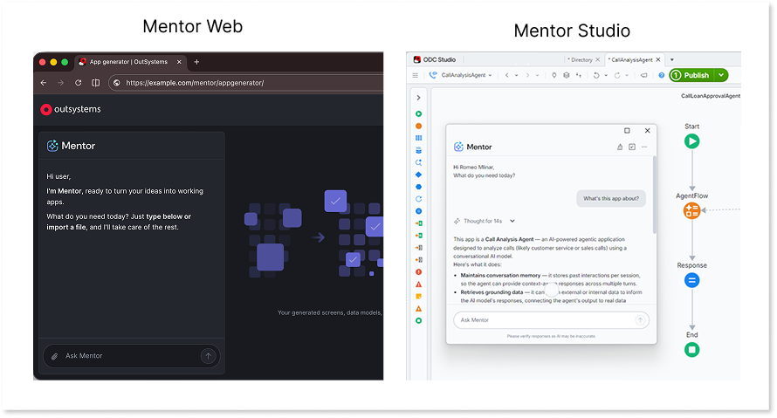Click the cube icon in ODC Studio toolbar
The height and width of the screenshot is (418, 777).
(x=567, y=75)
